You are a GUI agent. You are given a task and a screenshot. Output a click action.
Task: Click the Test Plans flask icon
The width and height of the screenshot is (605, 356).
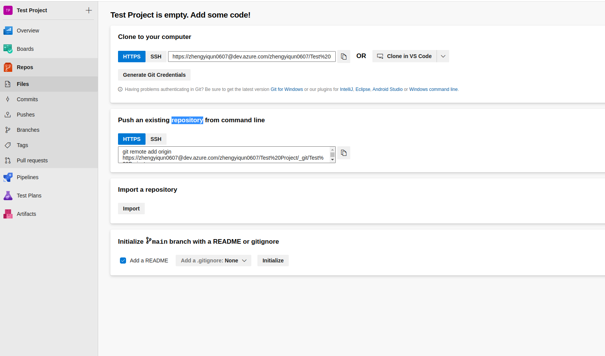(8, 196)
